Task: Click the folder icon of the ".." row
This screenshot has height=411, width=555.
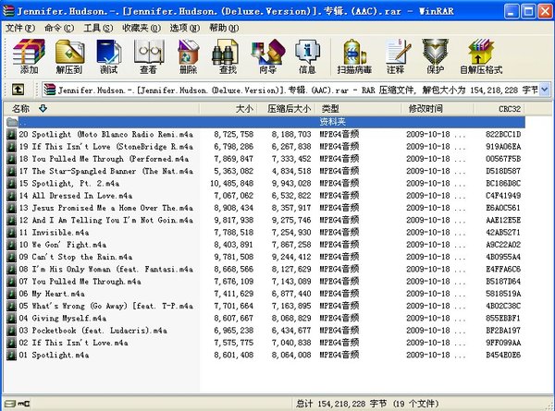Action: pos(12,122)
